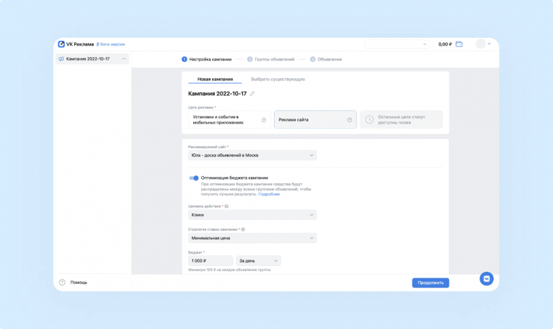Expand the За день budget period dropdown
553x329 pixels.
pyautogui.click(x=258, y=261)
